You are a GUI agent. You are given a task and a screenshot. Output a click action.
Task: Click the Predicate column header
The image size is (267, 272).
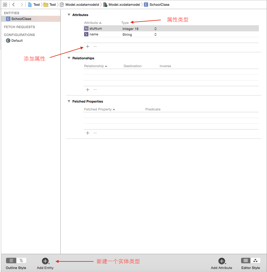[x=153, y=109]
